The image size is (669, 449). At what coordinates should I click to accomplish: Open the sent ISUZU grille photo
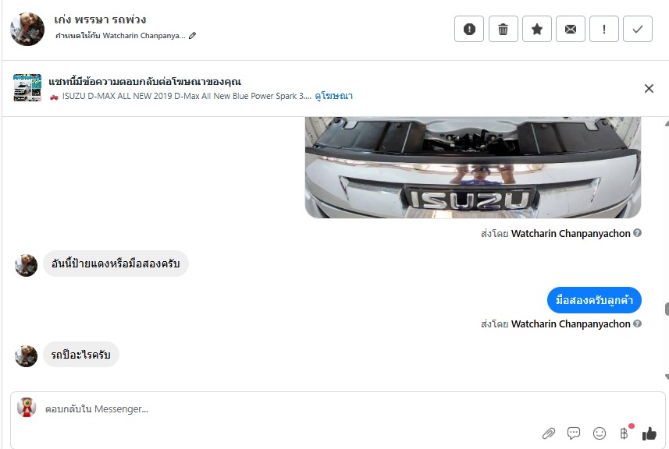point(473,168)
